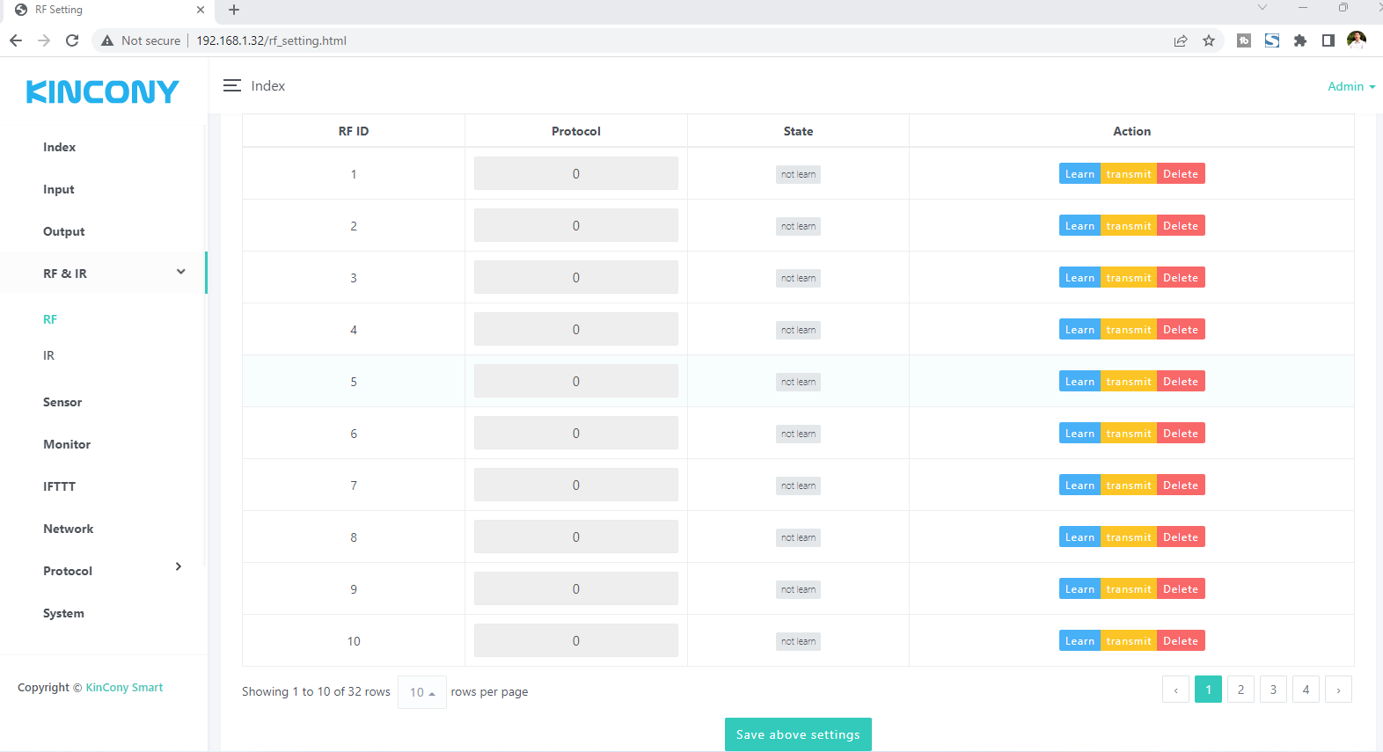The width and height of the screenshot is (1383, 752).
Task: Click the share page icon in address bar
Action: [x=1181, y=40]
